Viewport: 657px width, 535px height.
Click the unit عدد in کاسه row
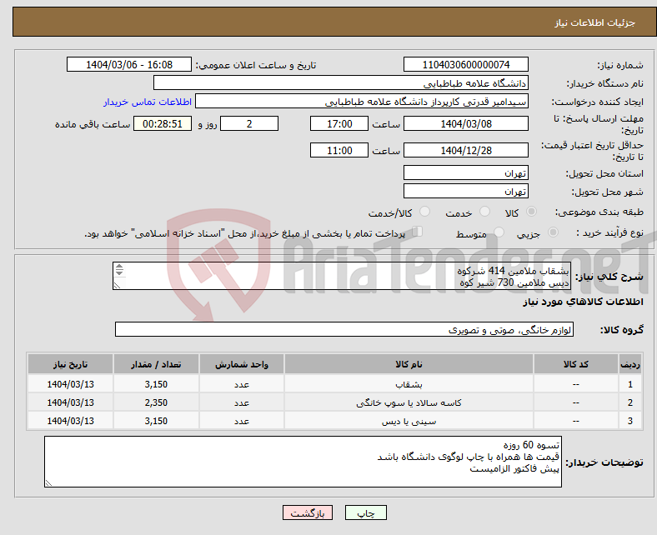tap(242, 402)
